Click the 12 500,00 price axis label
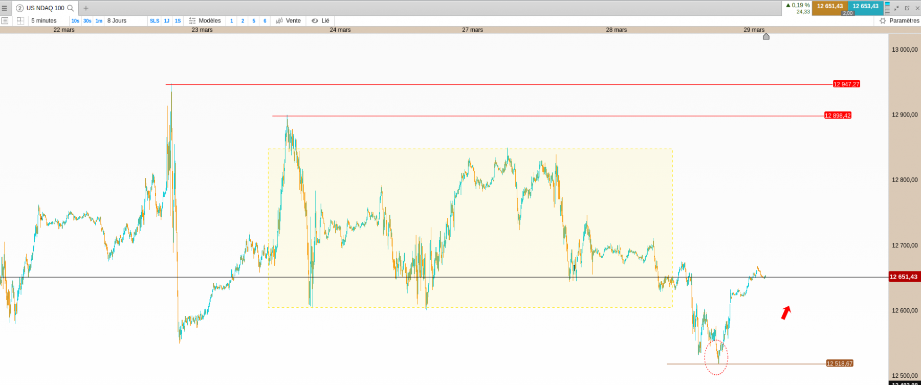The height and width of the screenshot is (385, 921). [905, 376]
